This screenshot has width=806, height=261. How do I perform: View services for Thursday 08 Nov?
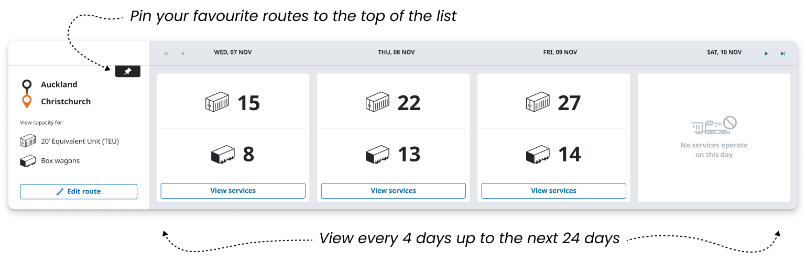pos(393,191)
